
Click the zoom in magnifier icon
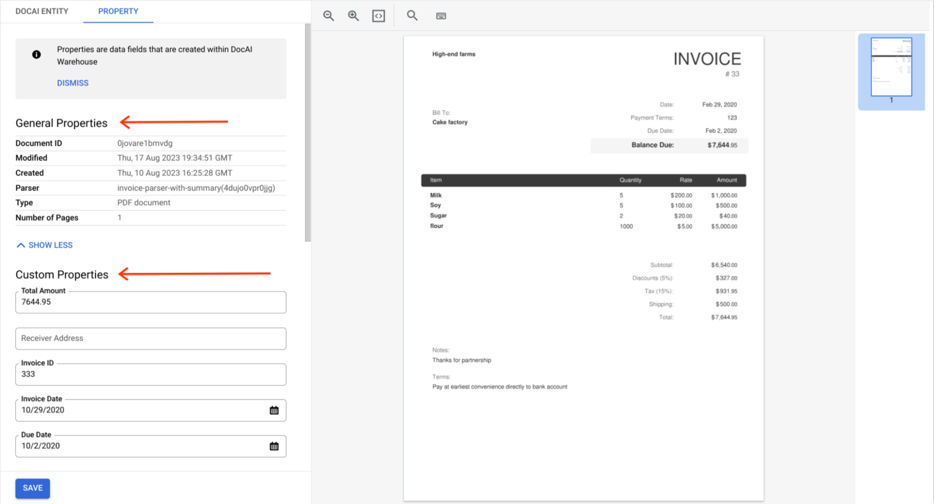pyautogui.click(x=353, y=15)
